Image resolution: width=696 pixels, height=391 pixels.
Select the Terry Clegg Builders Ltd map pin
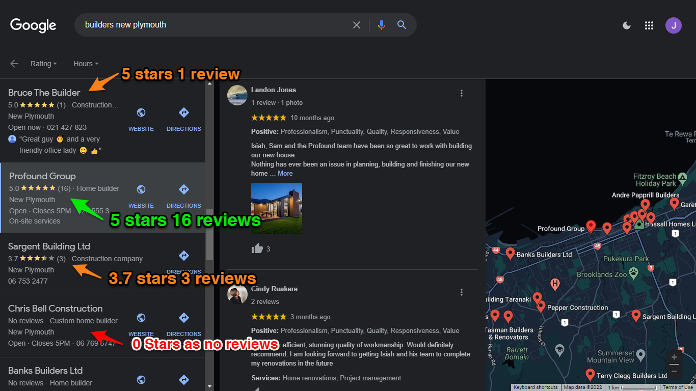[590, 375]
